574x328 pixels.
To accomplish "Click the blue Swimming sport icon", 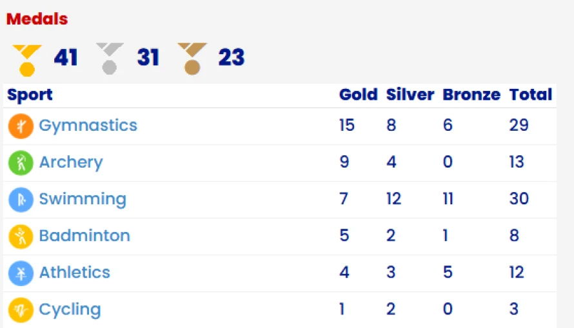I will pos(21,199).
